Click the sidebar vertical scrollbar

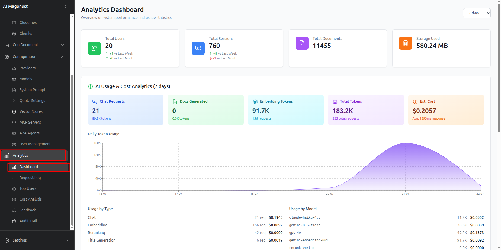click(x=72, y=150)
